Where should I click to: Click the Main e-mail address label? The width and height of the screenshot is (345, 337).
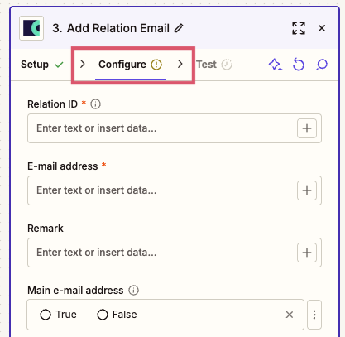point(75,291)
